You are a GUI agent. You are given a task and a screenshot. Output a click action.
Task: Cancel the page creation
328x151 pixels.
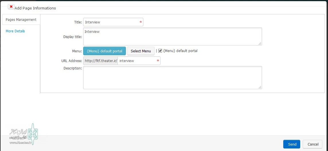click(313, 144)
